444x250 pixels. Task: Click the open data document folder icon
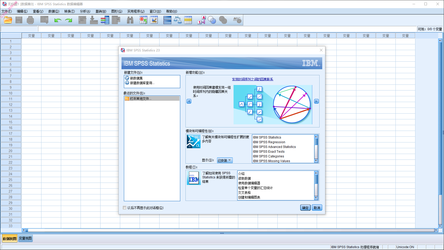tap(8, 20)
